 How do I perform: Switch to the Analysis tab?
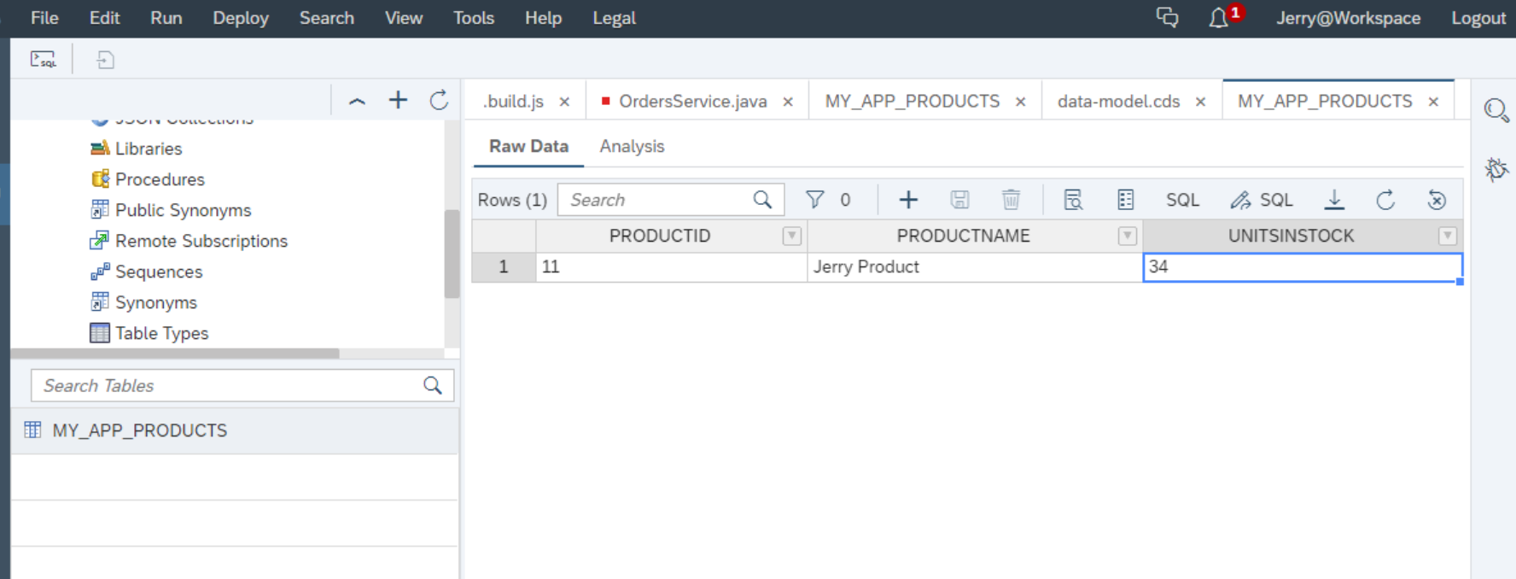(632, 146)
